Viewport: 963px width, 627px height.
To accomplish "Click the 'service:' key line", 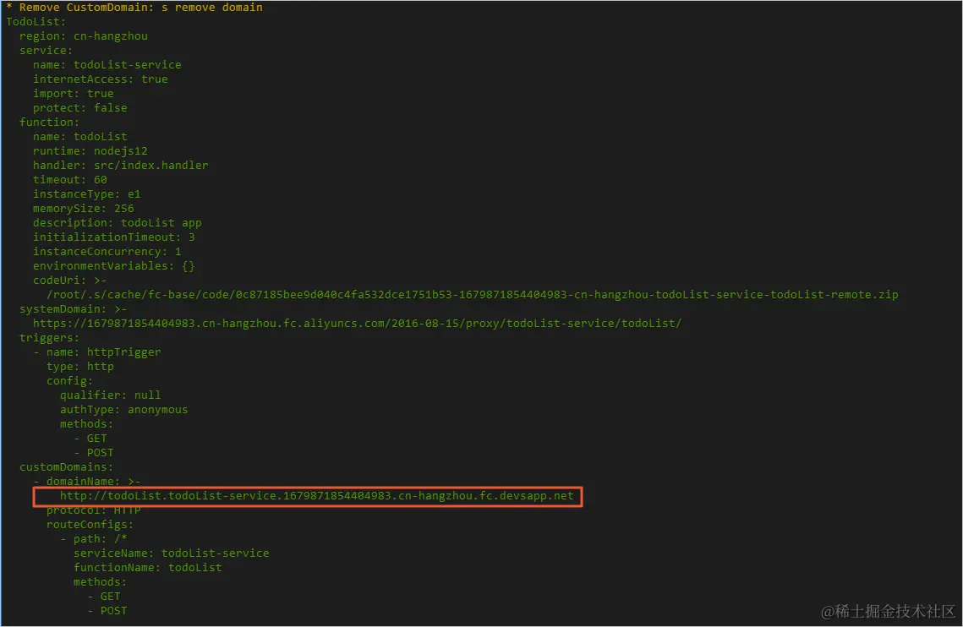I will pos(46,51).
